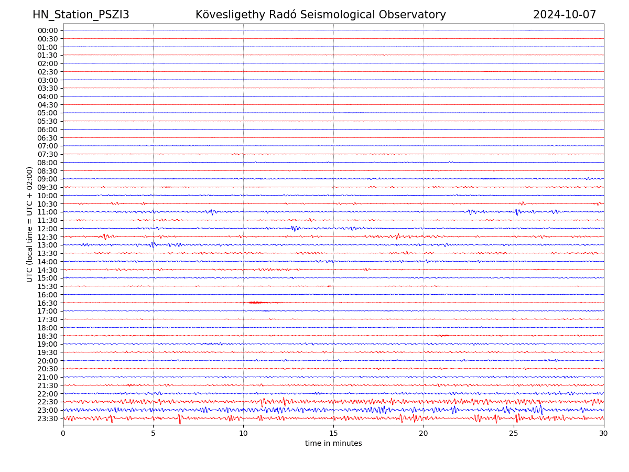Click the x-axis tick labeled 30
The image size is (629, 472).
(x=604, y=434)
